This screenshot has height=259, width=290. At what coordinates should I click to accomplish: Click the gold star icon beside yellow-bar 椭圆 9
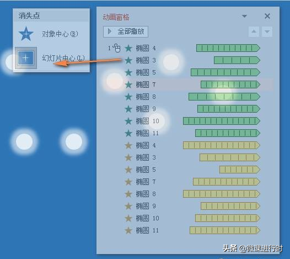point(128,206)
